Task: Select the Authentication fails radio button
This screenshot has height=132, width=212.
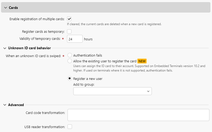Action: click(70, 55)
